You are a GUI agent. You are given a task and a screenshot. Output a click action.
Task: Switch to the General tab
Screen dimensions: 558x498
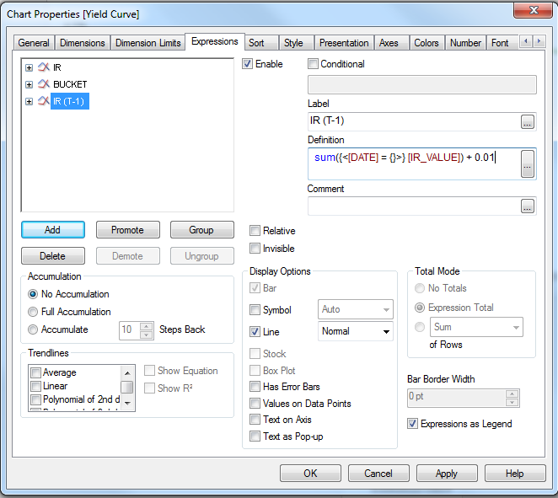[34, 43]
